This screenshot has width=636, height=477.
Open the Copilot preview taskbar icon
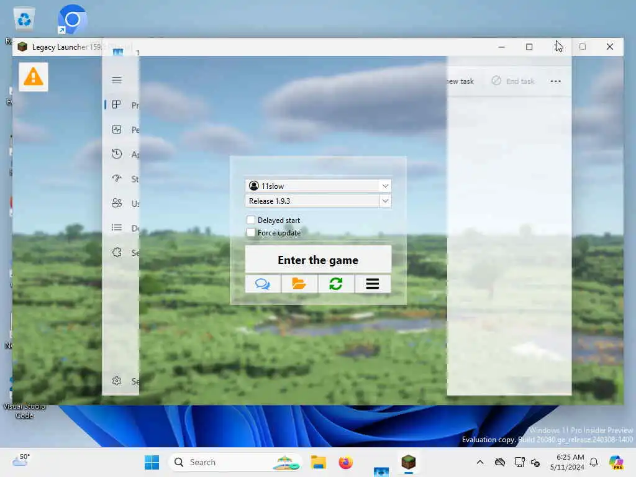(x=616, y=462)
